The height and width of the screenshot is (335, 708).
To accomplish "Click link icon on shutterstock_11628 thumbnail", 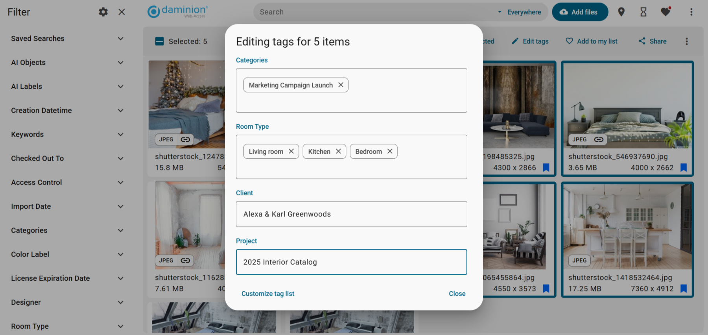I will tap(185, 260).
